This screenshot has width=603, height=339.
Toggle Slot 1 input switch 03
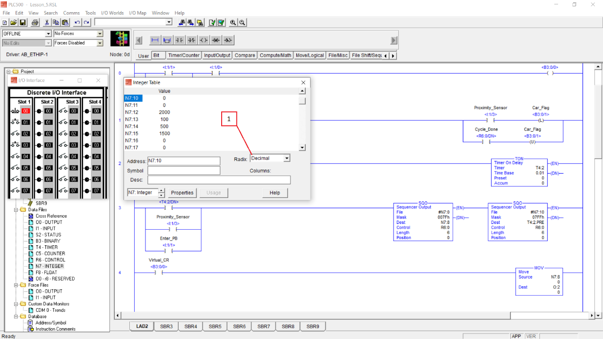tap(16, 145)
